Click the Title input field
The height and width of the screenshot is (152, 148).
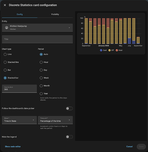(37, 39)
